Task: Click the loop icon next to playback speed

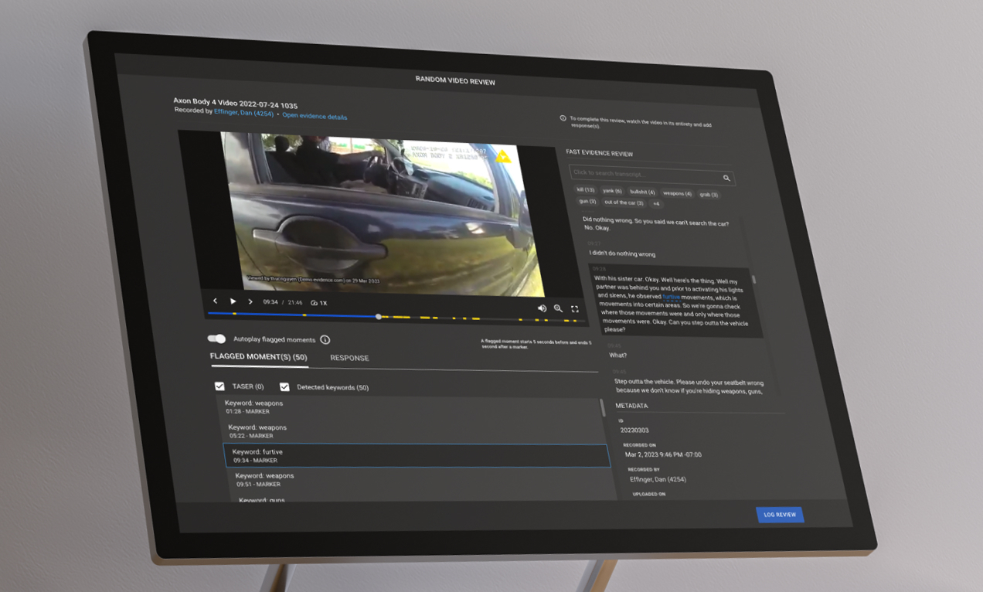Action: [x=314, y=303]
